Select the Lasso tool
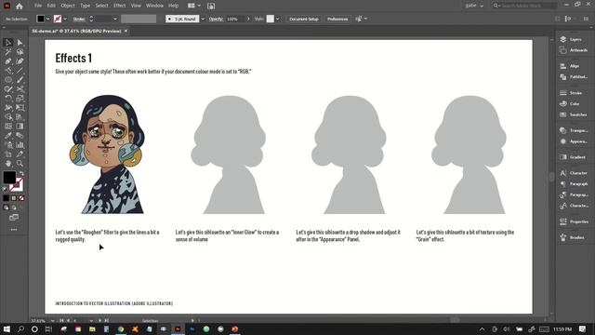 coord(20,52)
